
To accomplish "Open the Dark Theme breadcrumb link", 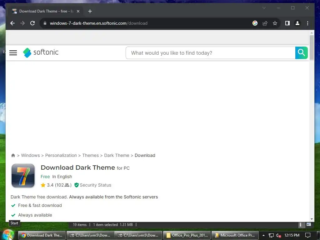I will tap(117, 156).
